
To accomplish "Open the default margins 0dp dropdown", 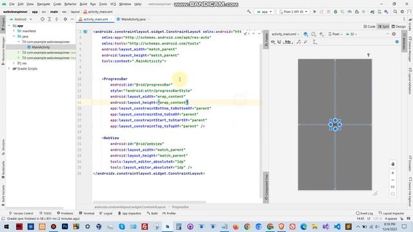I will 288,42.
